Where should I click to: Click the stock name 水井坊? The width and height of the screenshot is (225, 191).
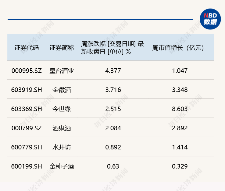(x=62, y=147)
